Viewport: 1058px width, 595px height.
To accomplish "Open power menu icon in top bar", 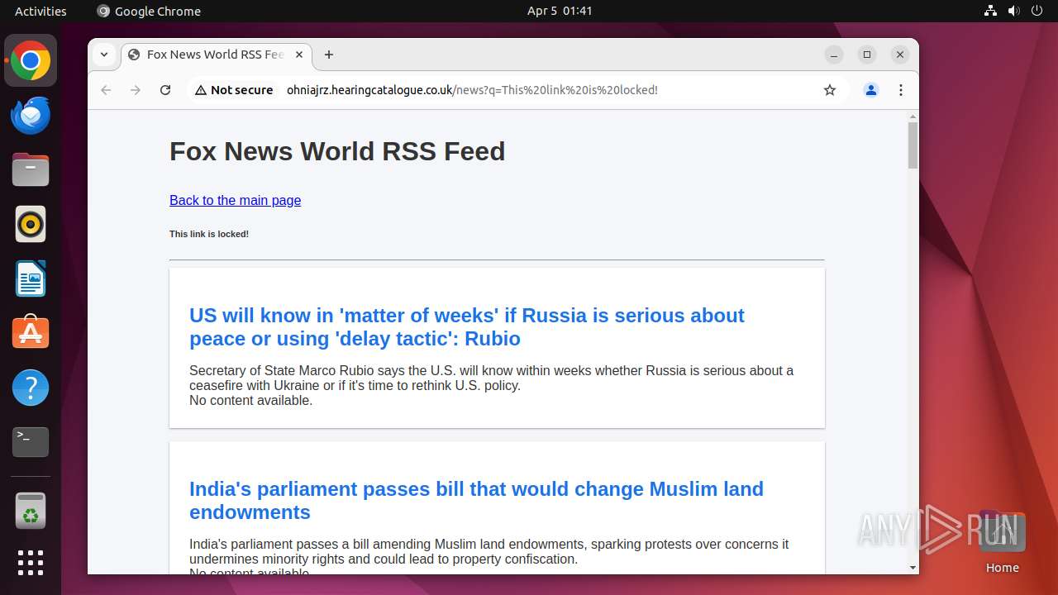I will tap(1037, 11).
